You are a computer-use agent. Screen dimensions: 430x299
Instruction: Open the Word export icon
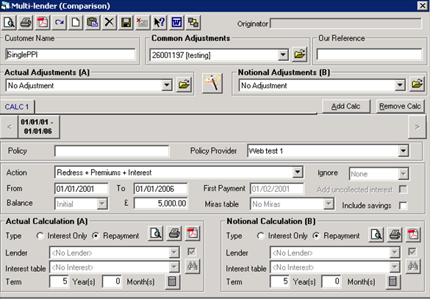pyautogui.click(x=176, y=23)
